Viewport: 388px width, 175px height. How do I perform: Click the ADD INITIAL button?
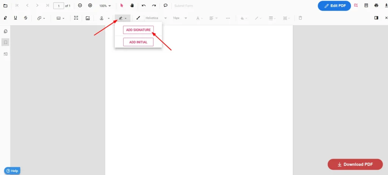click(x=138, y=42)
